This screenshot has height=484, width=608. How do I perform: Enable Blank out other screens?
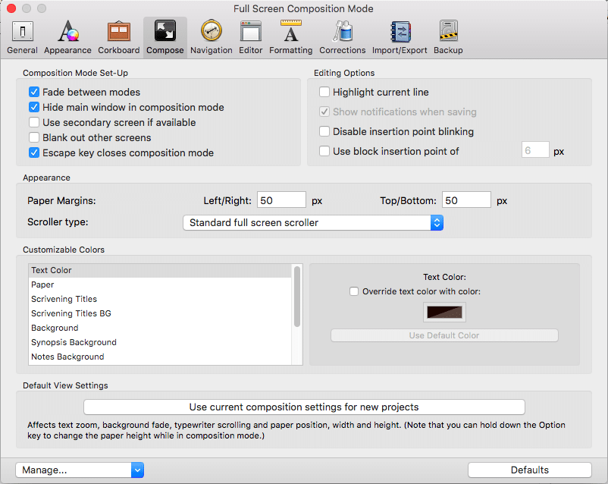click(34, 137)
